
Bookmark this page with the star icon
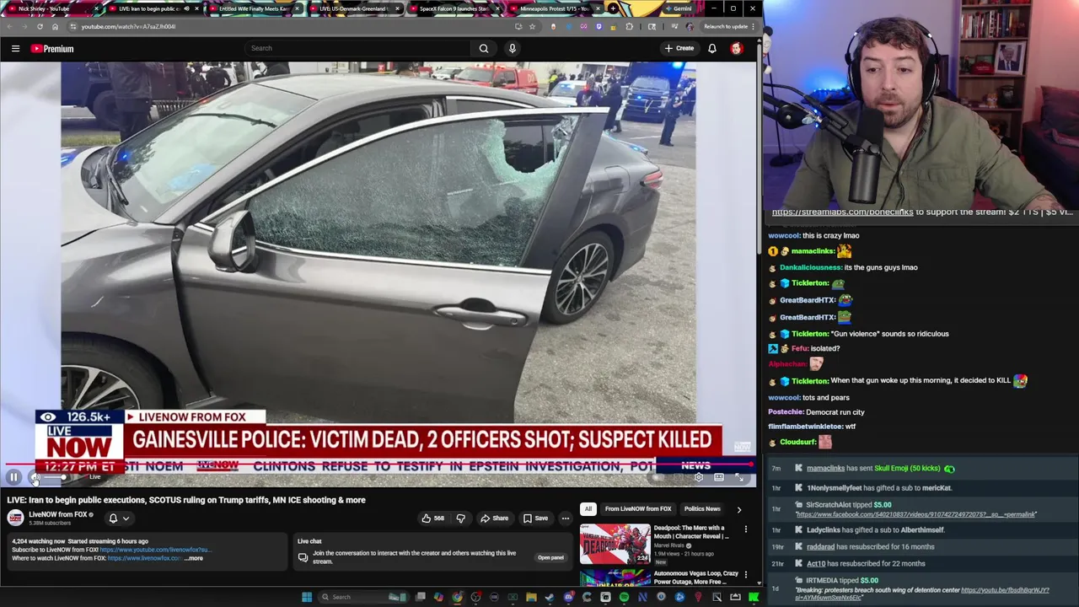pyautogui.click(x=532, y=26)
